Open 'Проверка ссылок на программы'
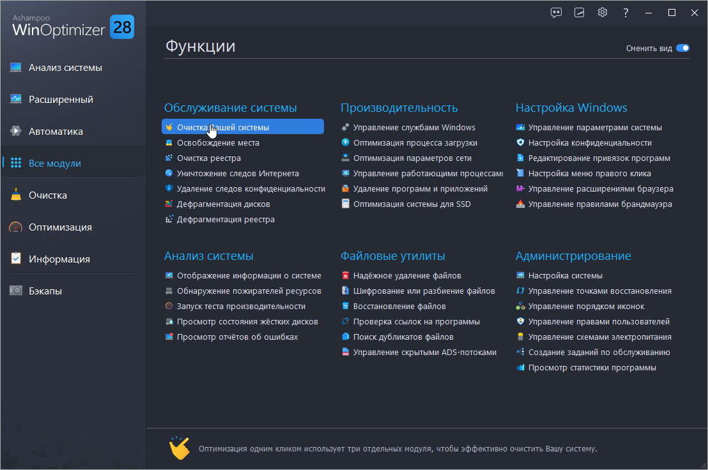The width and height of the screenshot is (708, 470). click(x=417, y=321)
